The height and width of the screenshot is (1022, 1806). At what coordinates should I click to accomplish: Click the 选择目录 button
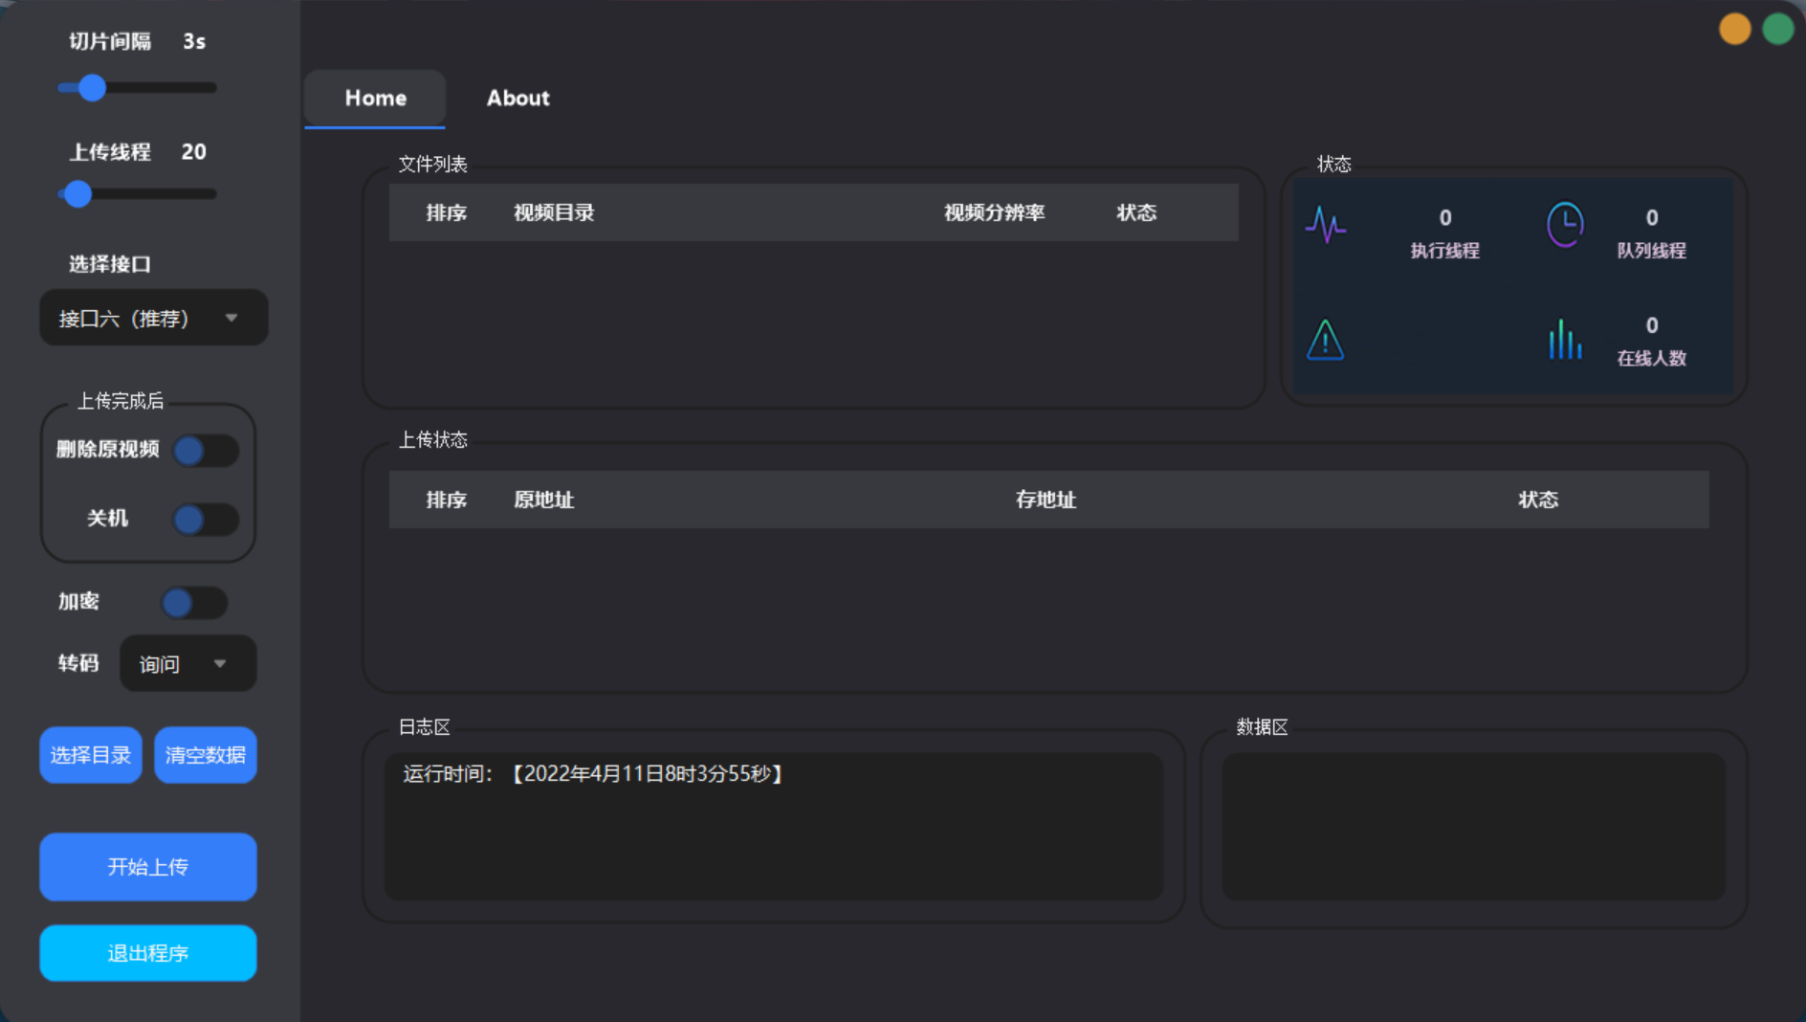coord(91,755)
